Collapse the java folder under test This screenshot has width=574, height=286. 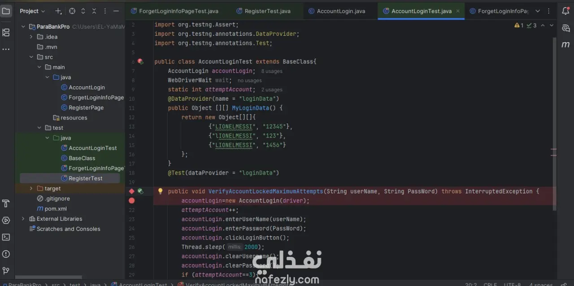tap(47, 138)
